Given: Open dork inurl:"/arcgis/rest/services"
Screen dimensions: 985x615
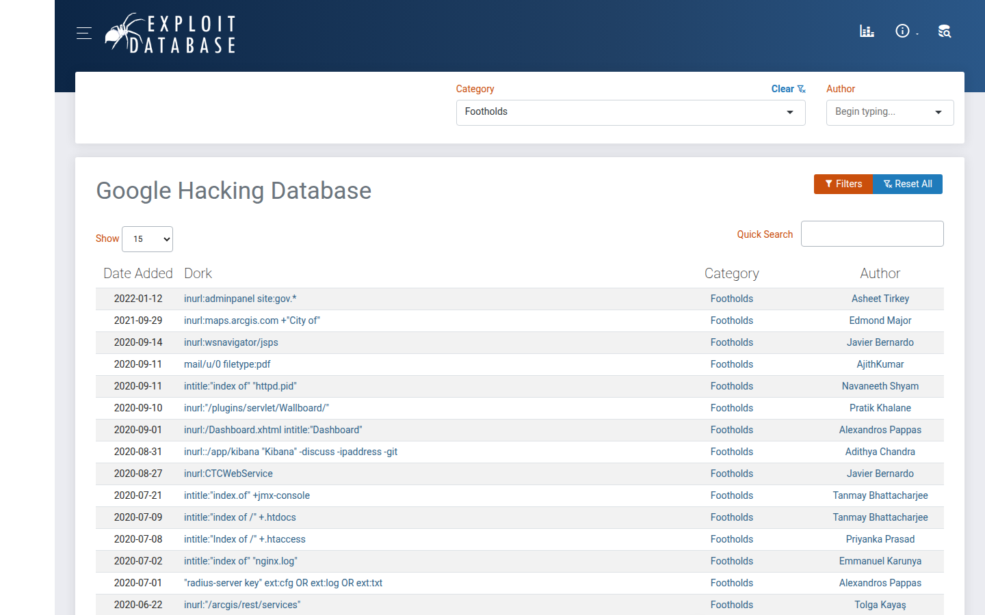Looking at the screenshot, I should pyautogui.click(x=242, y=605).
